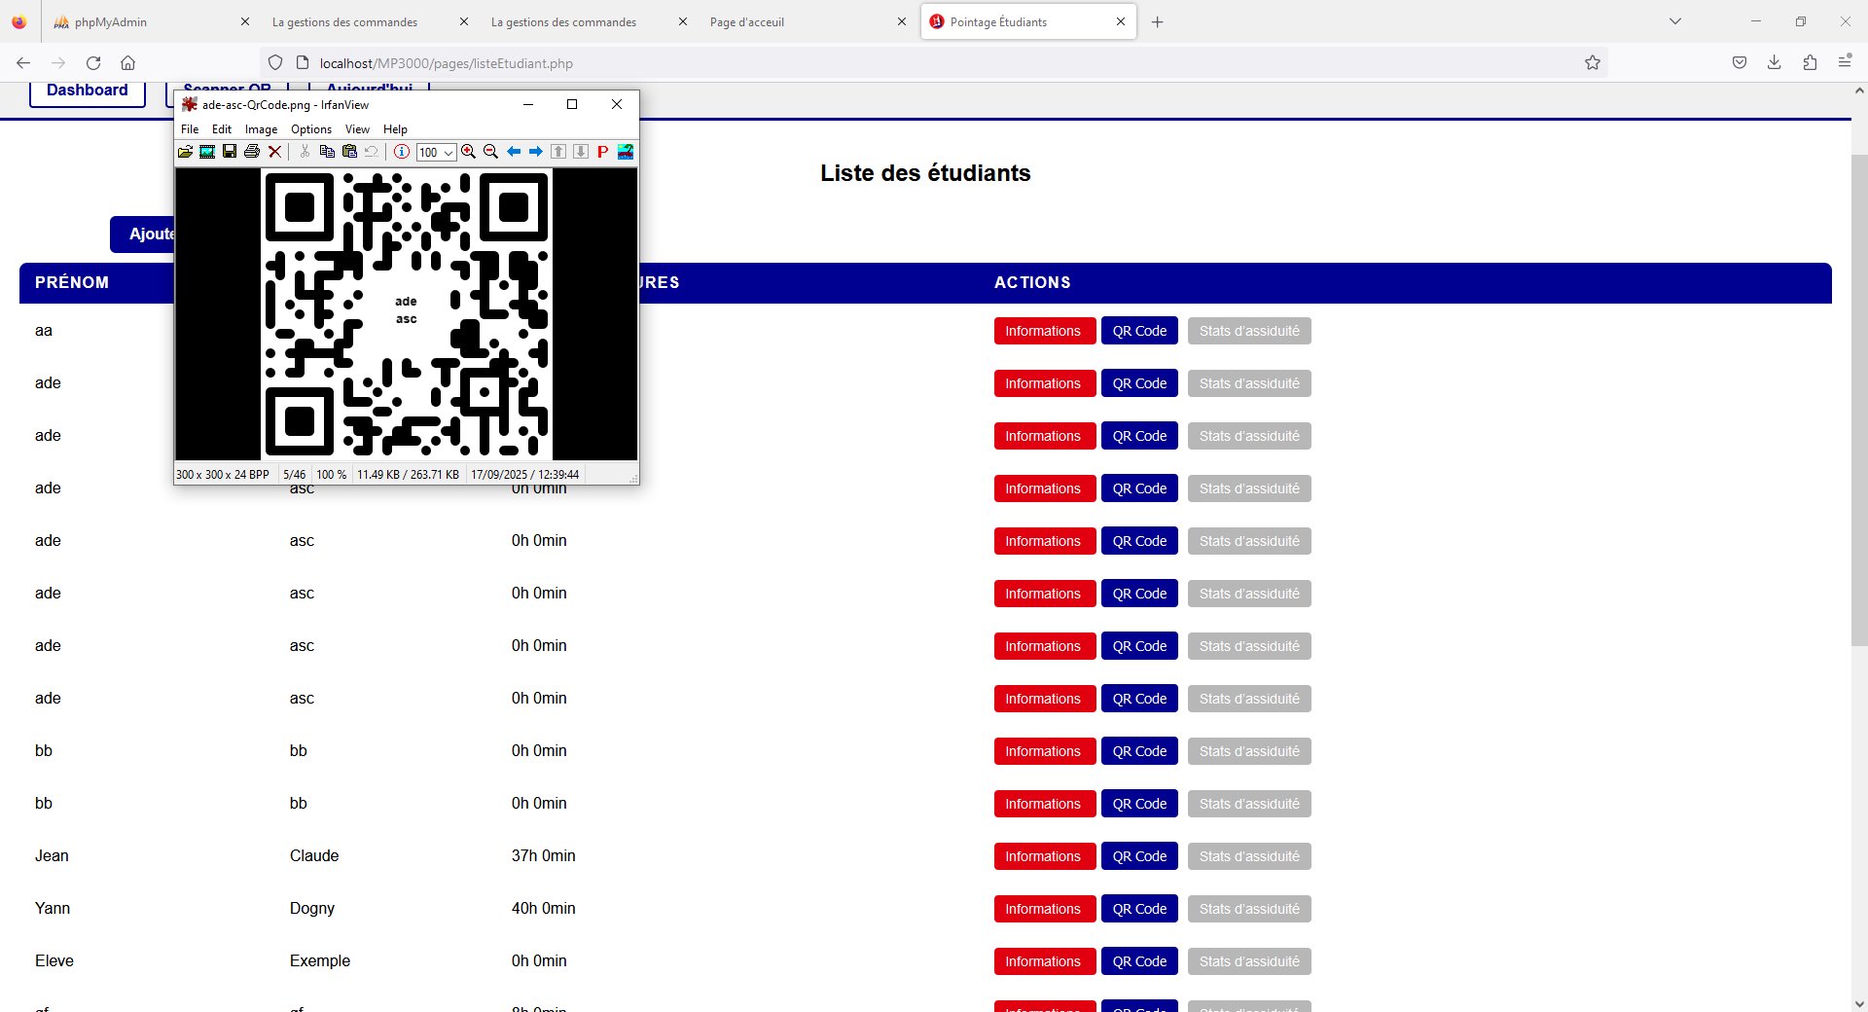
Task: Click Informations for student aa
Action: pyautogui.click(x=1045, y=331)
